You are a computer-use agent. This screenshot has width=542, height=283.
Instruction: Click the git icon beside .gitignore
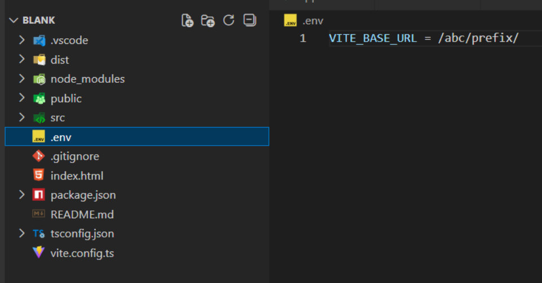39,156
